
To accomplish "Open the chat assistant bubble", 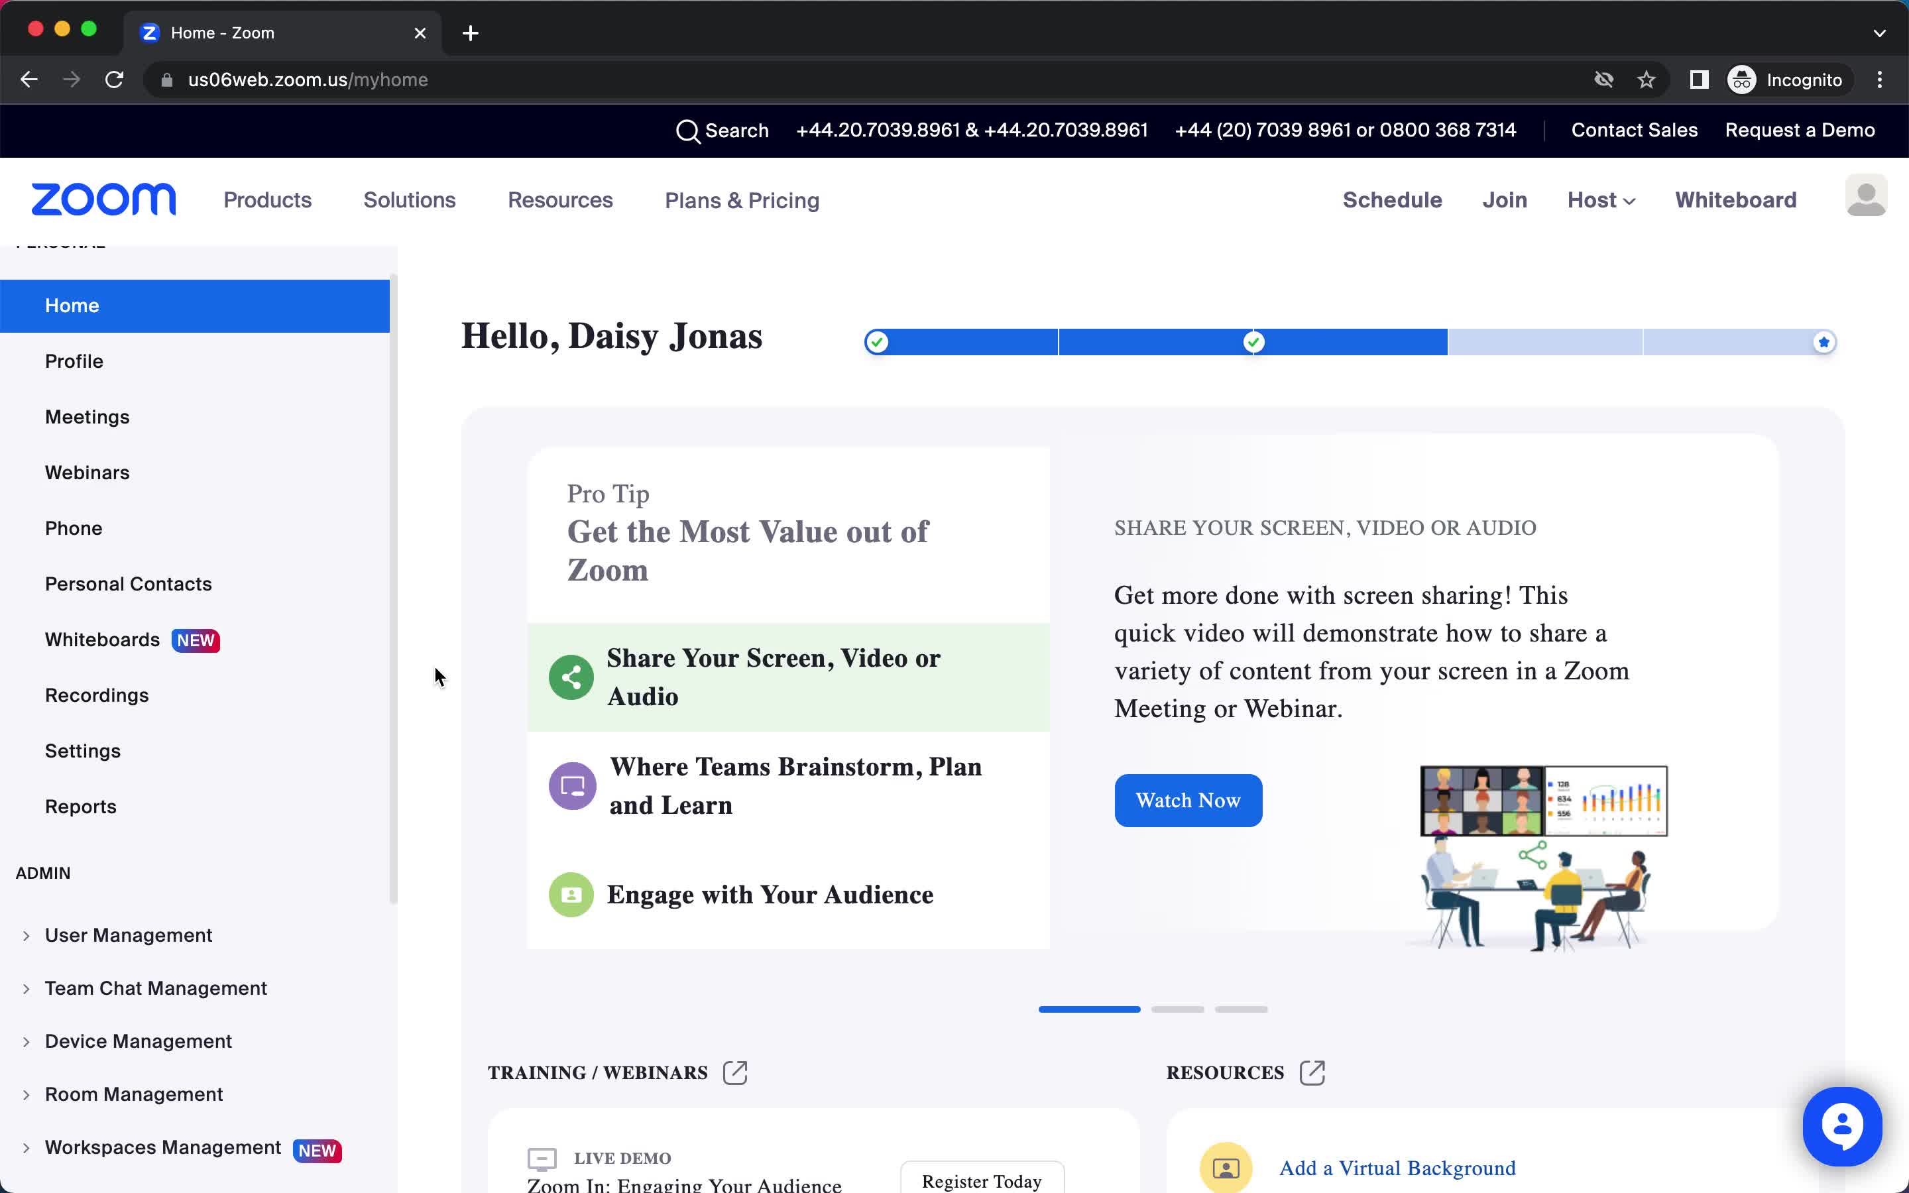I will [x=1842, y=1127].
